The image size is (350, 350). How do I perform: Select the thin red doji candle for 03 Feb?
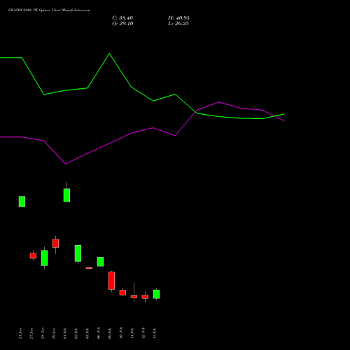click(89, 268)
